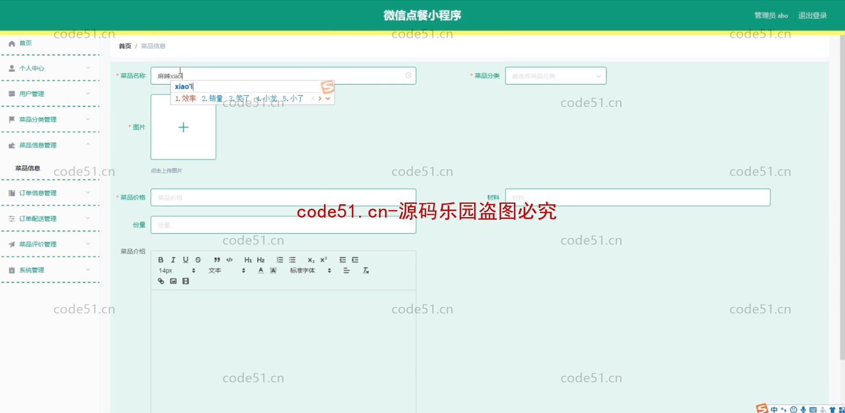This screenshot has height=413, width=845.
Task: Open the IME soft keyboard
Action: tap(813, 409)
